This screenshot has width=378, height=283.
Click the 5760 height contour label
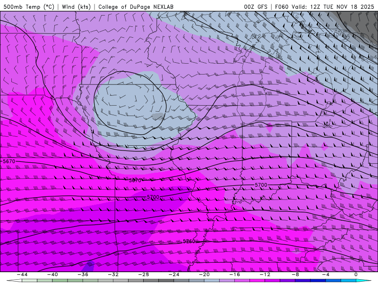click(x=189, y=241)
